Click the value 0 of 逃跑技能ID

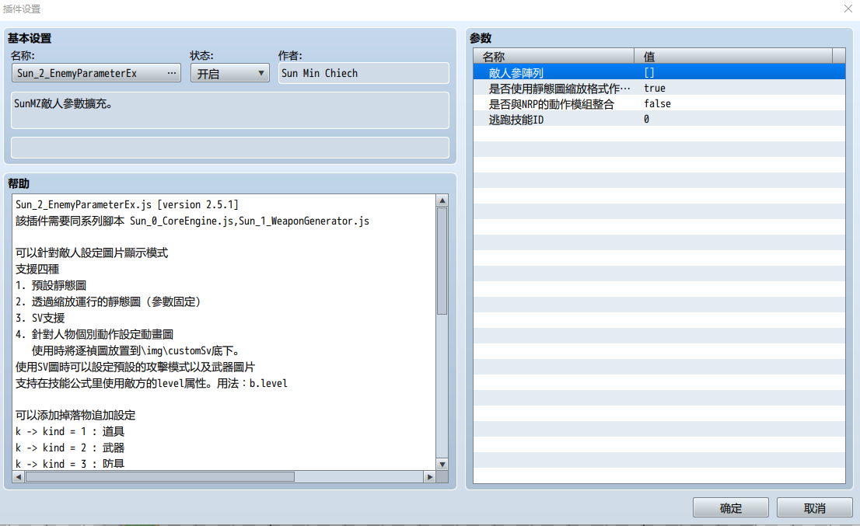(x=646, y=119)
